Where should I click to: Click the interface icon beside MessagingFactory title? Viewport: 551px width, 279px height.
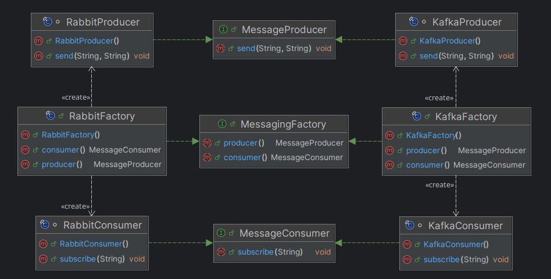point(222,124)
